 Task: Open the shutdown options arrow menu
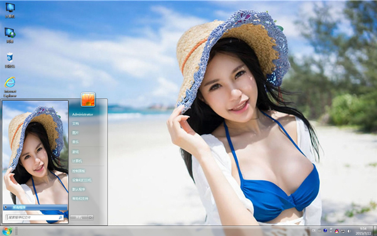[90, 218]
